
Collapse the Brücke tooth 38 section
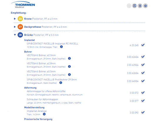[x=15, y=35]
